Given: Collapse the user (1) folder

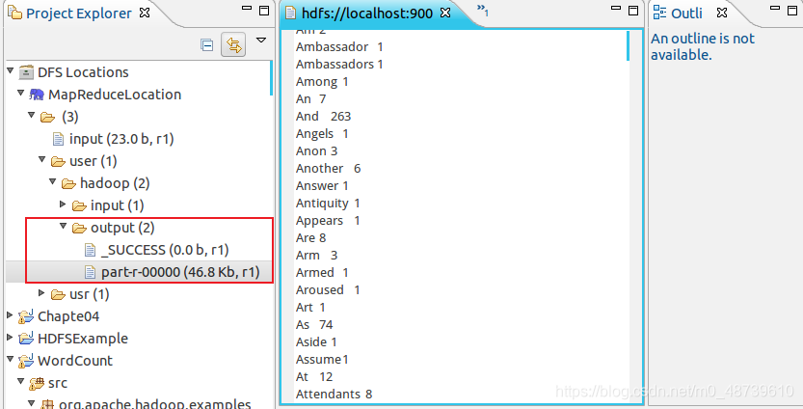Looking at the screenshot, I should tap(42, 159).
